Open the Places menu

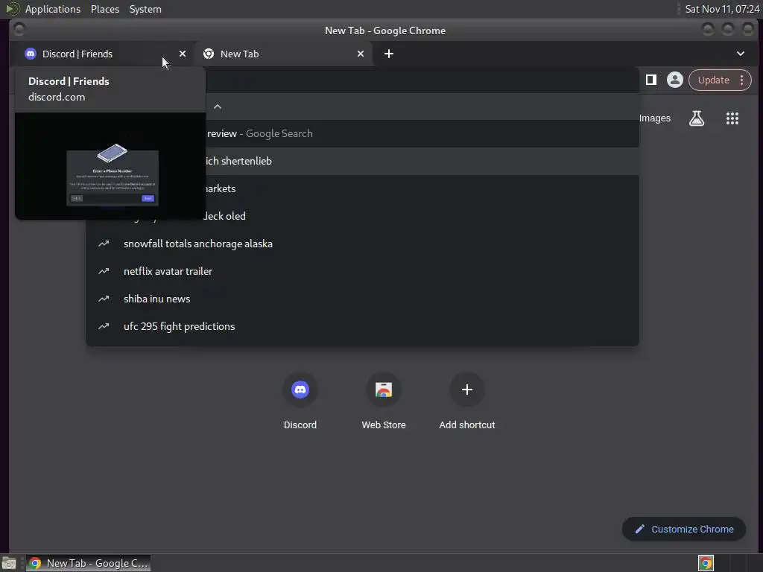[x=105, y=9]
